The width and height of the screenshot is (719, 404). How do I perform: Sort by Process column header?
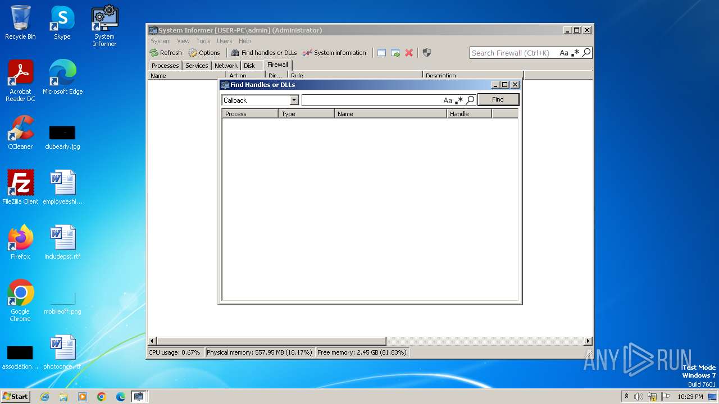(x=250, y=114)
